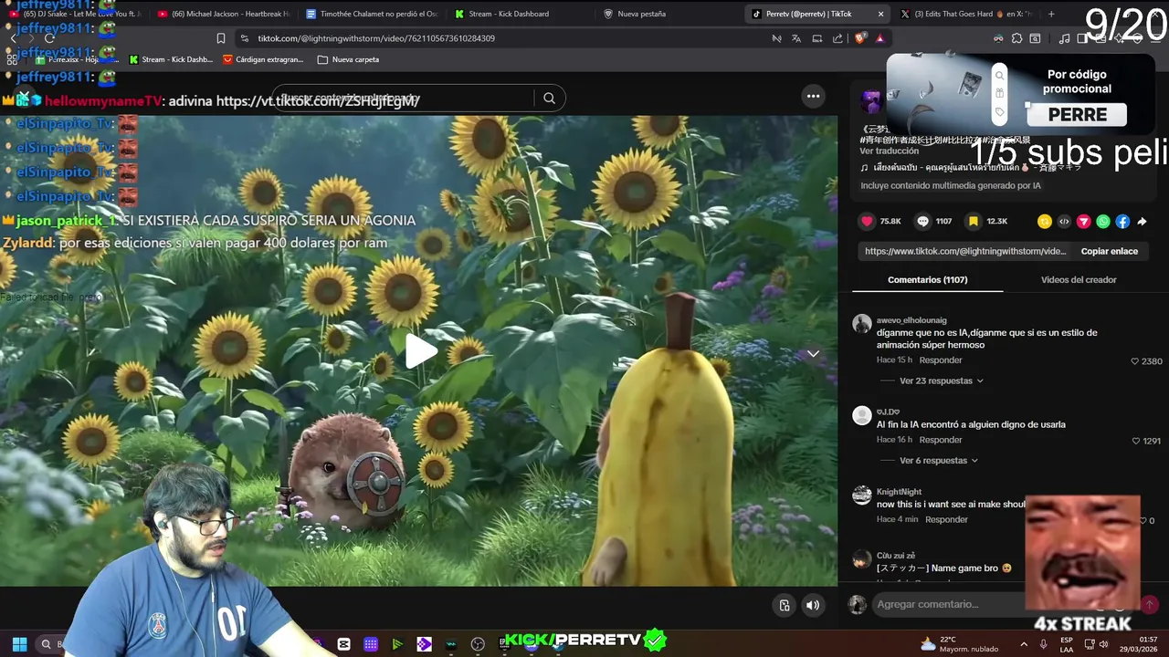Like the TikTok video with heart icon
1169x657 pixels.
(x=867, y=221)
